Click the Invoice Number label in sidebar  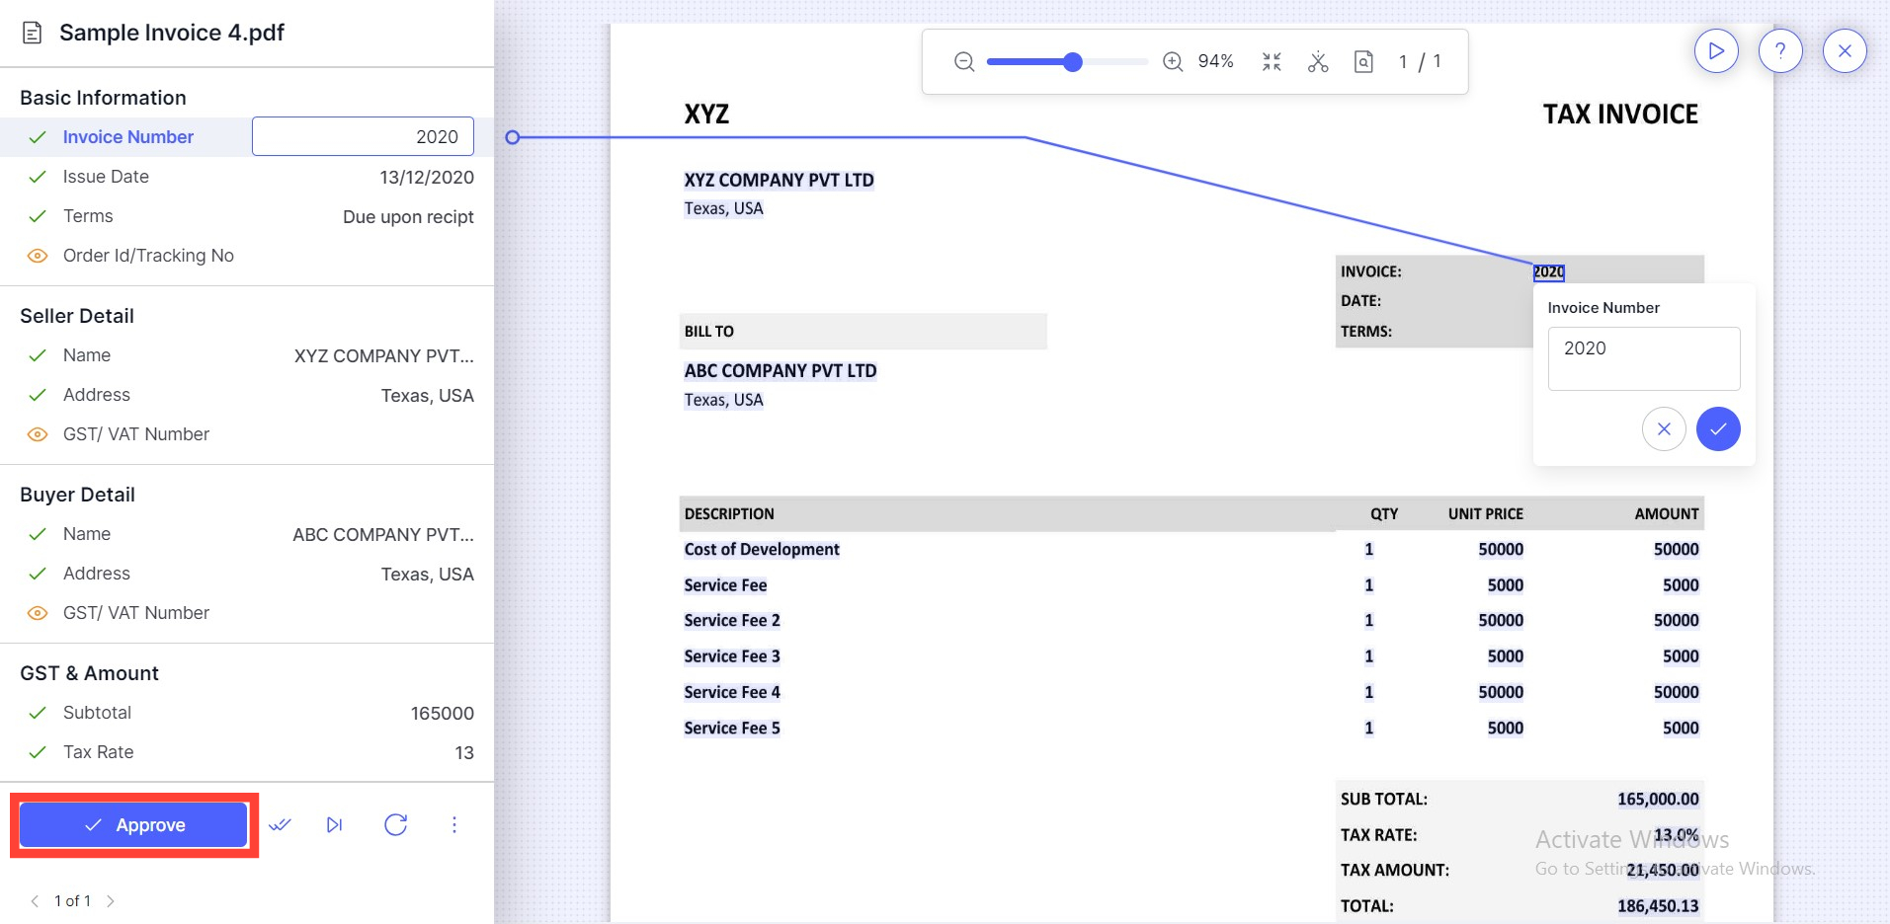point(128,137)
